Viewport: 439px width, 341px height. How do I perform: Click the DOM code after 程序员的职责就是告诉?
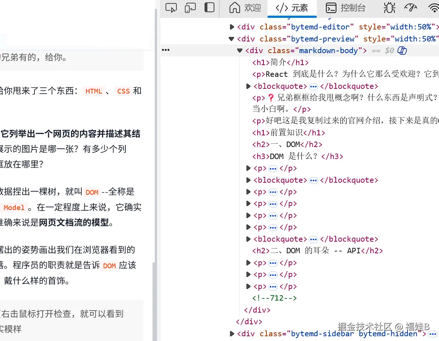click(x=109, y=266)
